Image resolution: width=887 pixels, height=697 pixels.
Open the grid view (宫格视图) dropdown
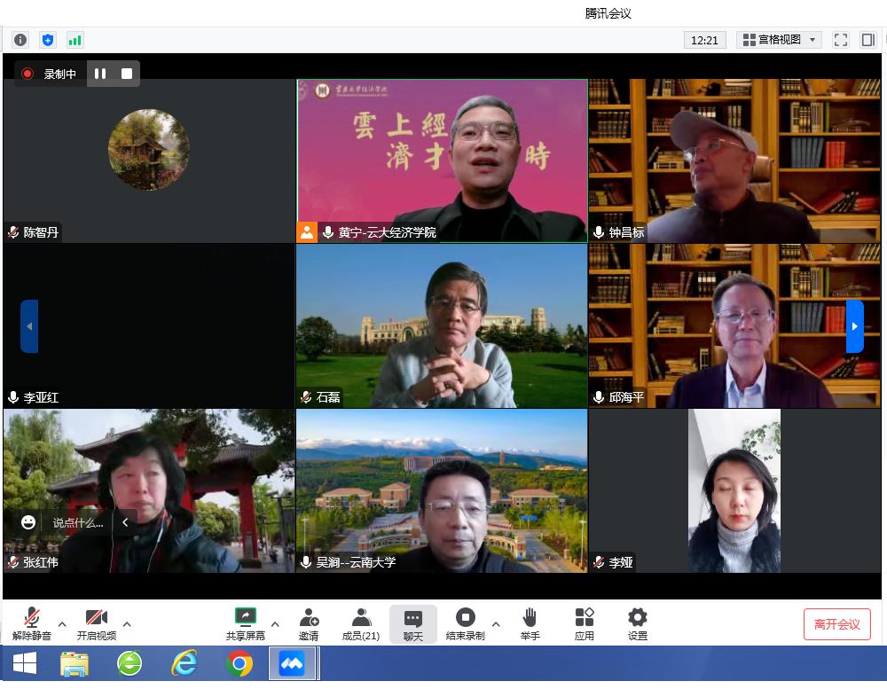[779, 40]
